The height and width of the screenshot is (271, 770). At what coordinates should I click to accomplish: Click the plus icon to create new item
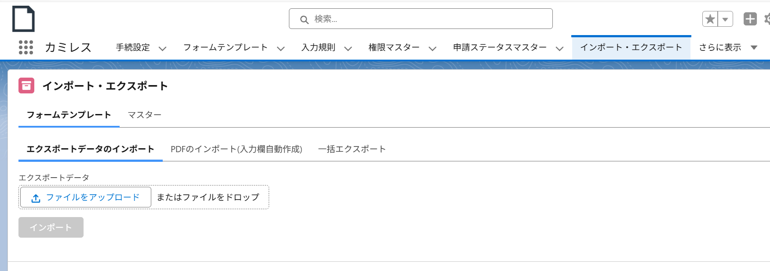click(x=750, y=18)
